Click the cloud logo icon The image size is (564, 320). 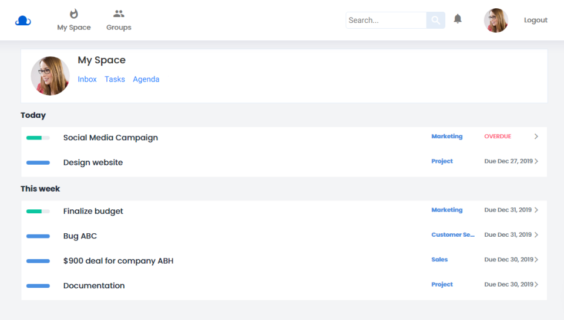23,21
